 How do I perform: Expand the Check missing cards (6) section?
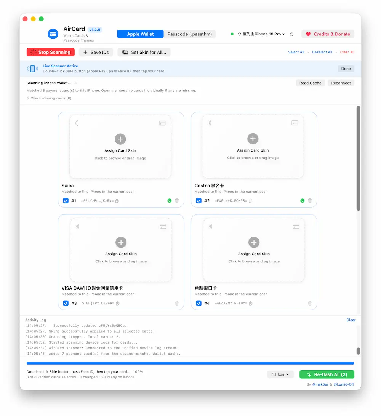tap(49, 98)
